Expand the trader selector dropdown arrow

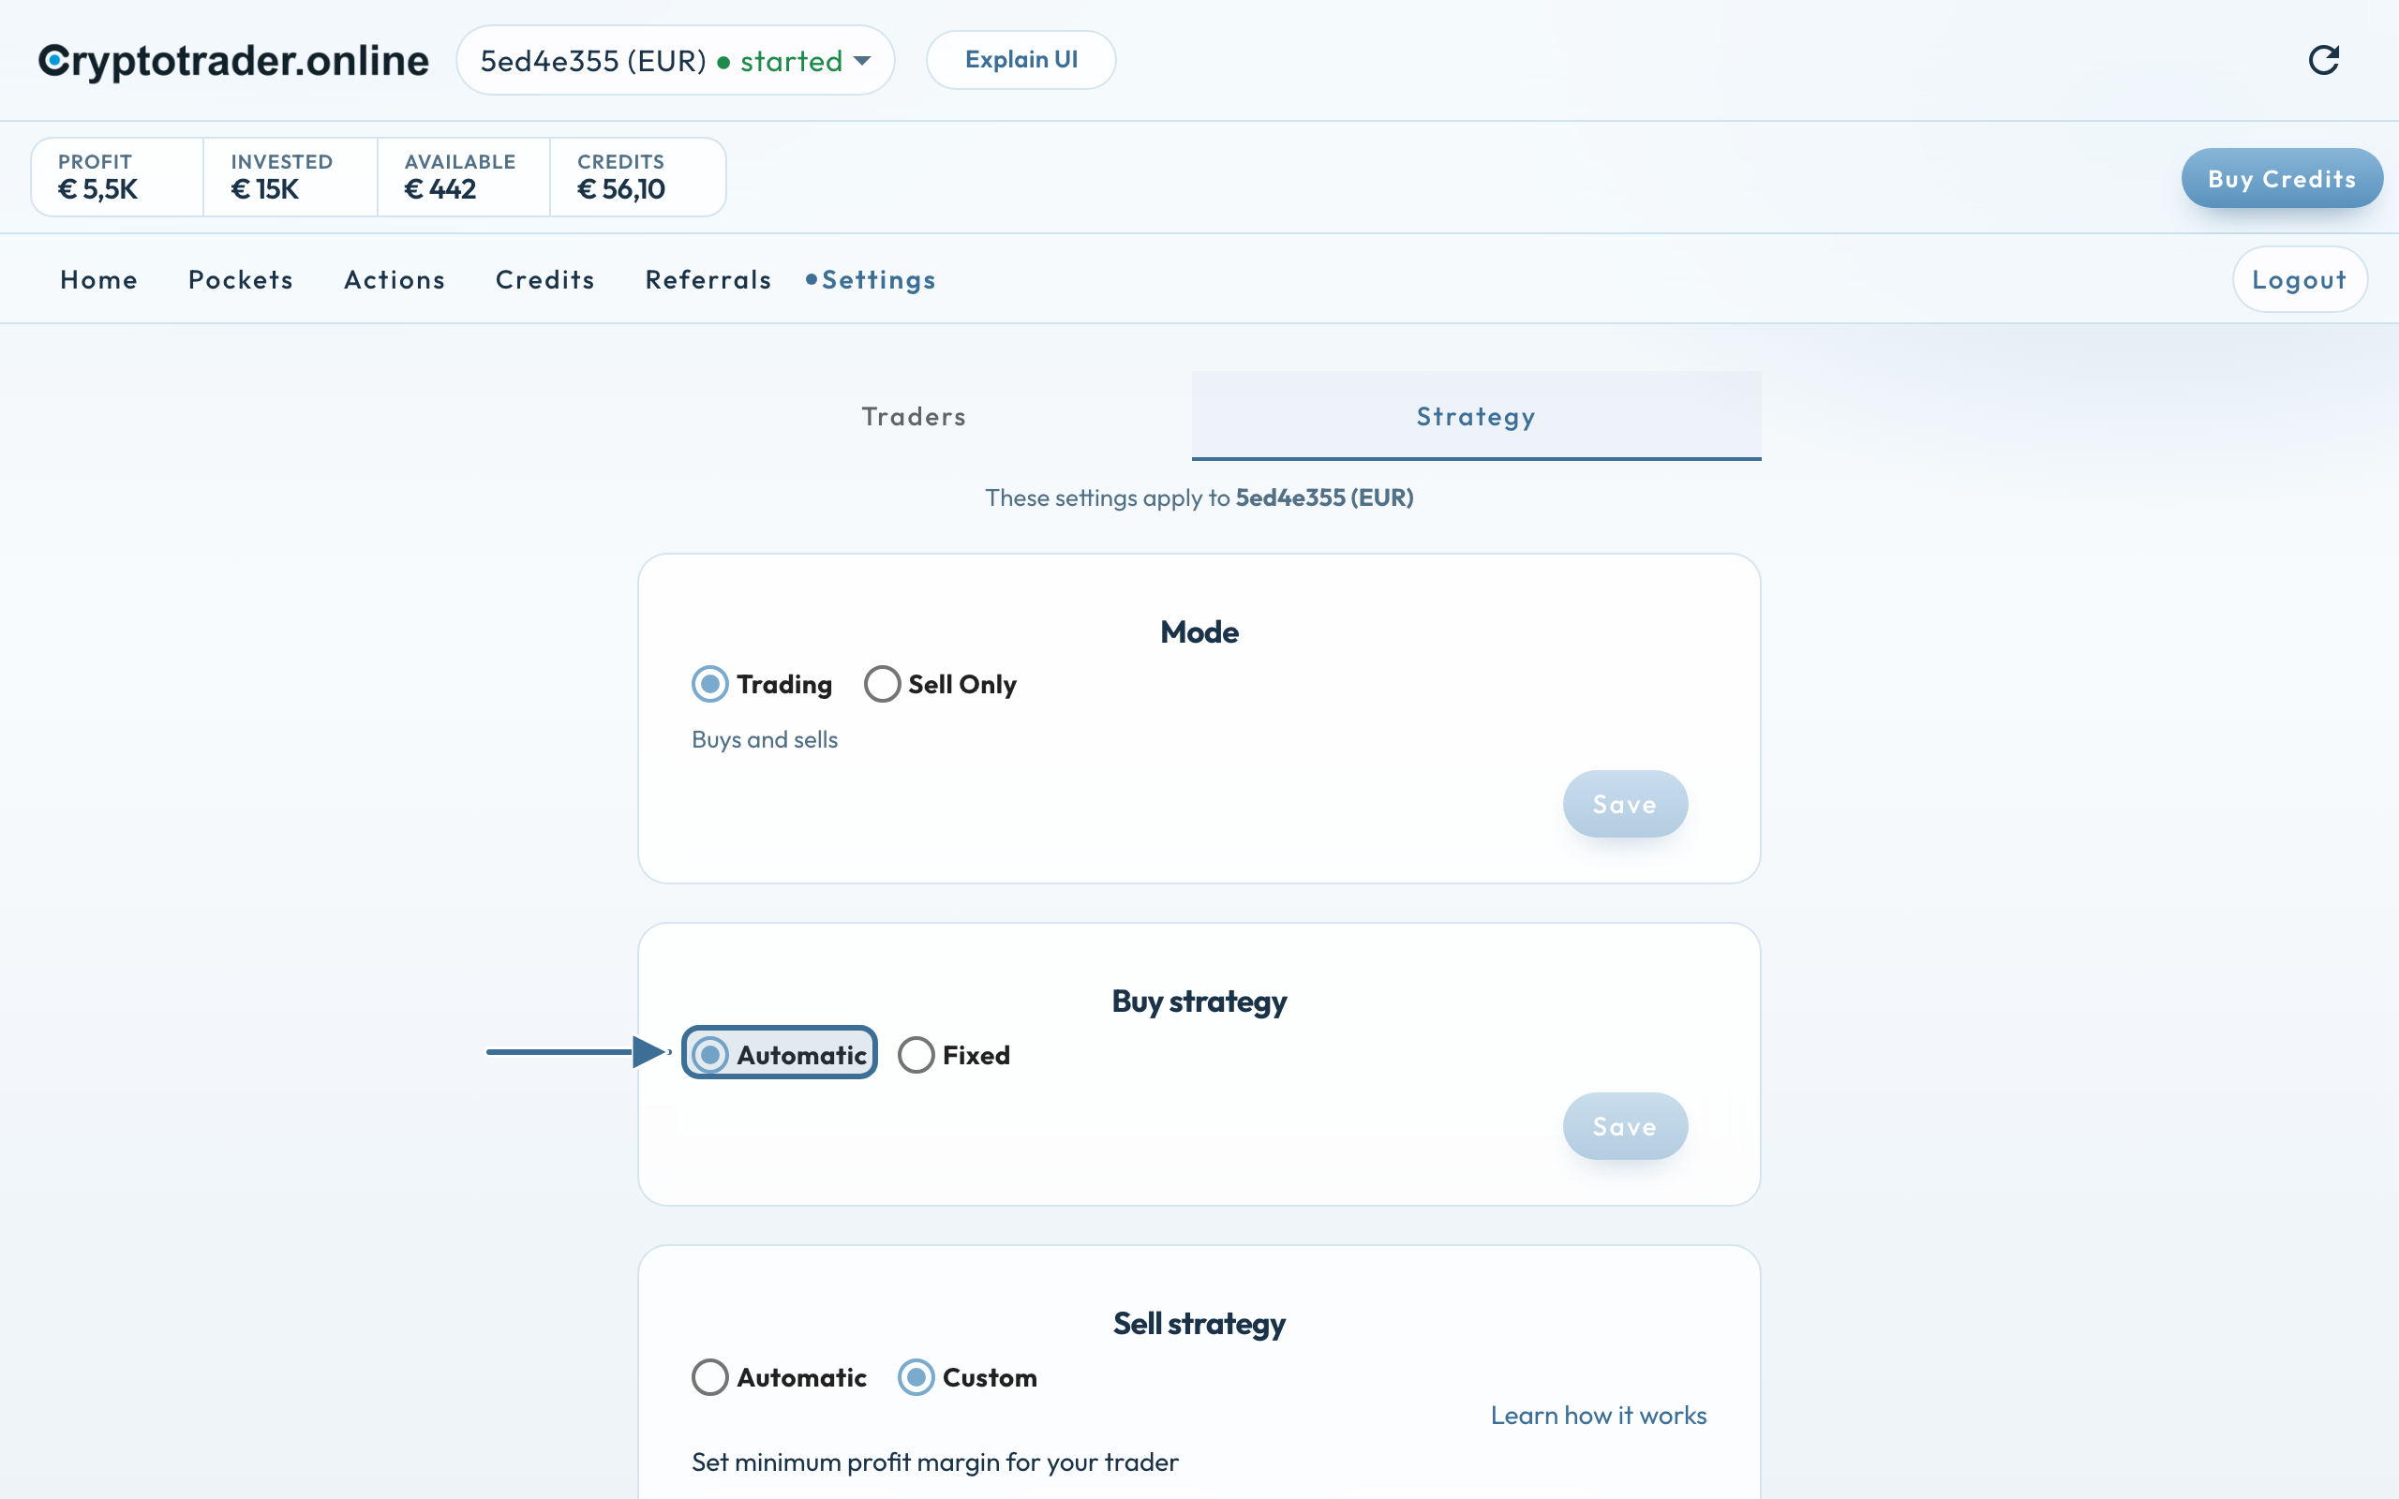tap(862, 61)
